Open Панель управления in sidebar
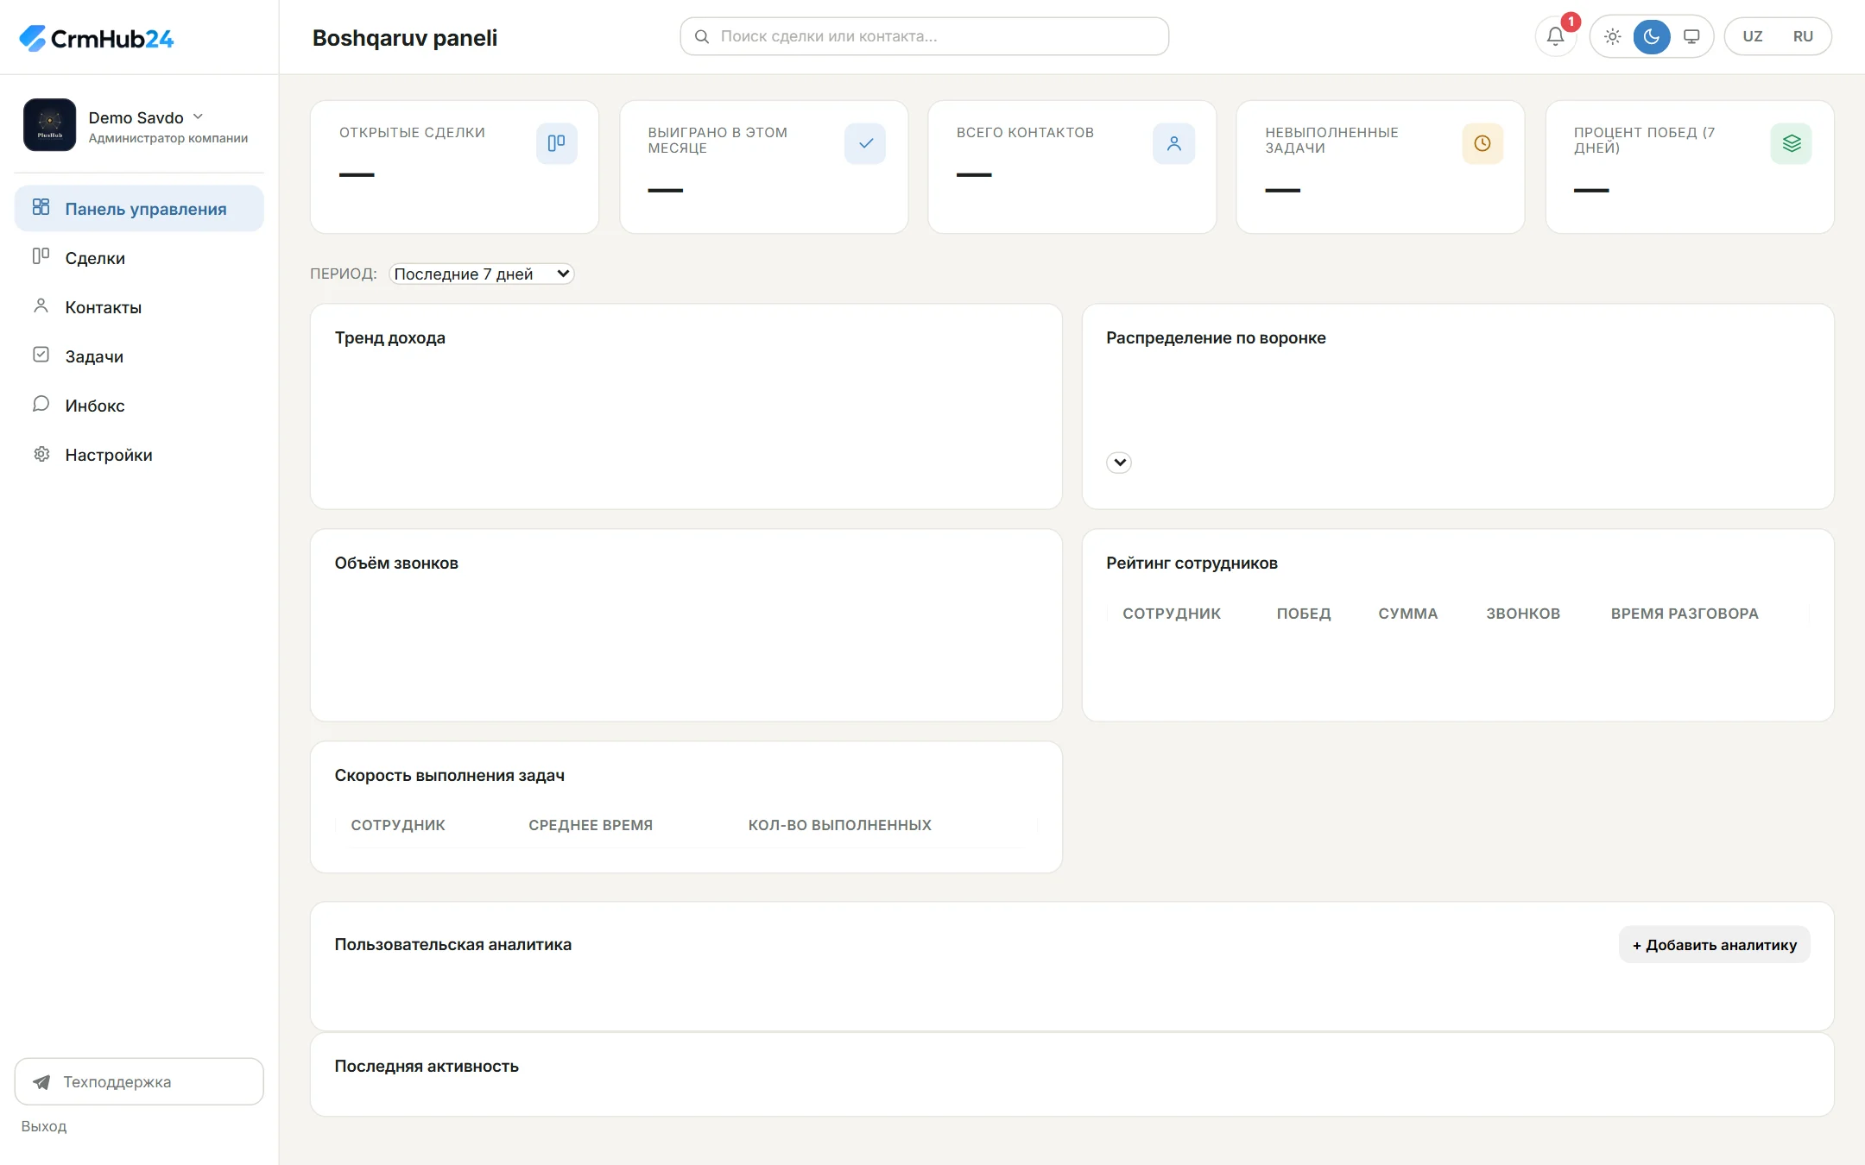The image size is (1865, 1165). pos(139,208)
